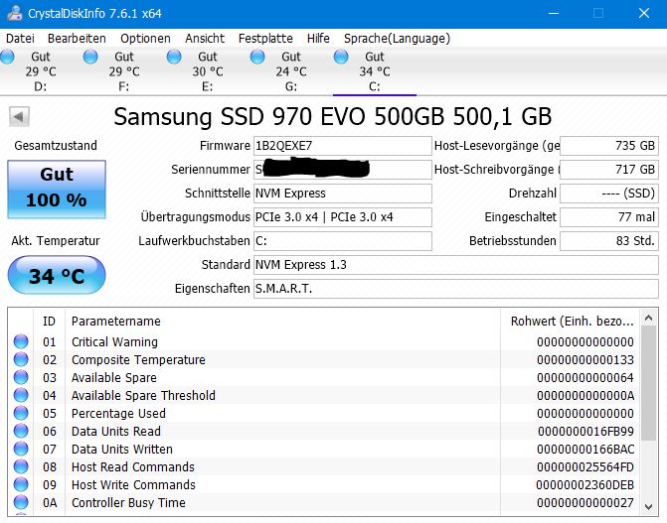The width and height of the screenshot is (667, 523).
Task: Open the Festplatte menu
Action: [x=265, y=39]
